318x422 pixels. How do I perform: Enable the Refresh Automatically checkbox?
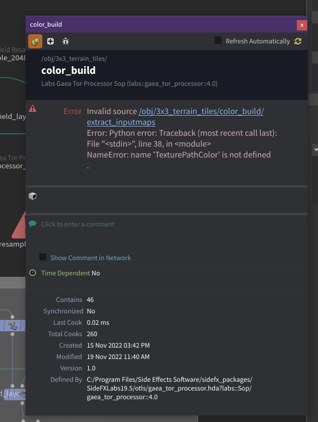pos(218,41)
